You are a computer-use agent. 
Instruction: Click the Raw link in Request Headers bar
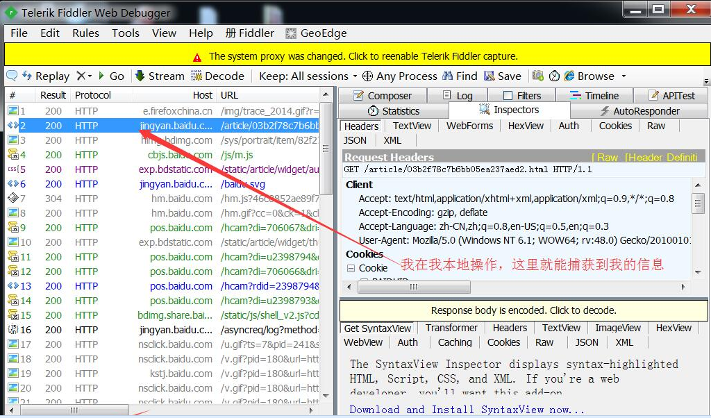pos(605,158)
